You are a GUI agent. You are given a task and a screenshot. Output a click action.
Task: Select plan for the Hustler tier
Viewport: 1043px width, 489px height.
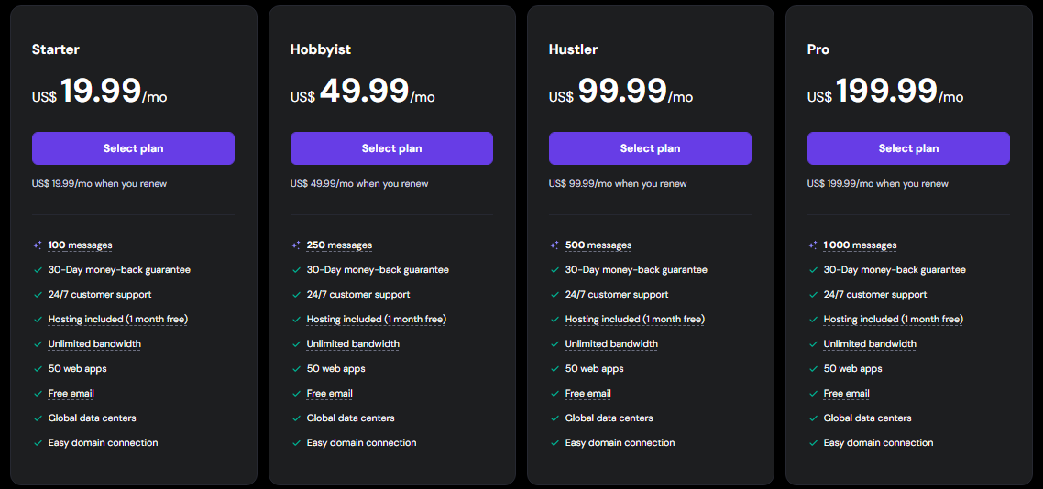[x=650, y=148]
